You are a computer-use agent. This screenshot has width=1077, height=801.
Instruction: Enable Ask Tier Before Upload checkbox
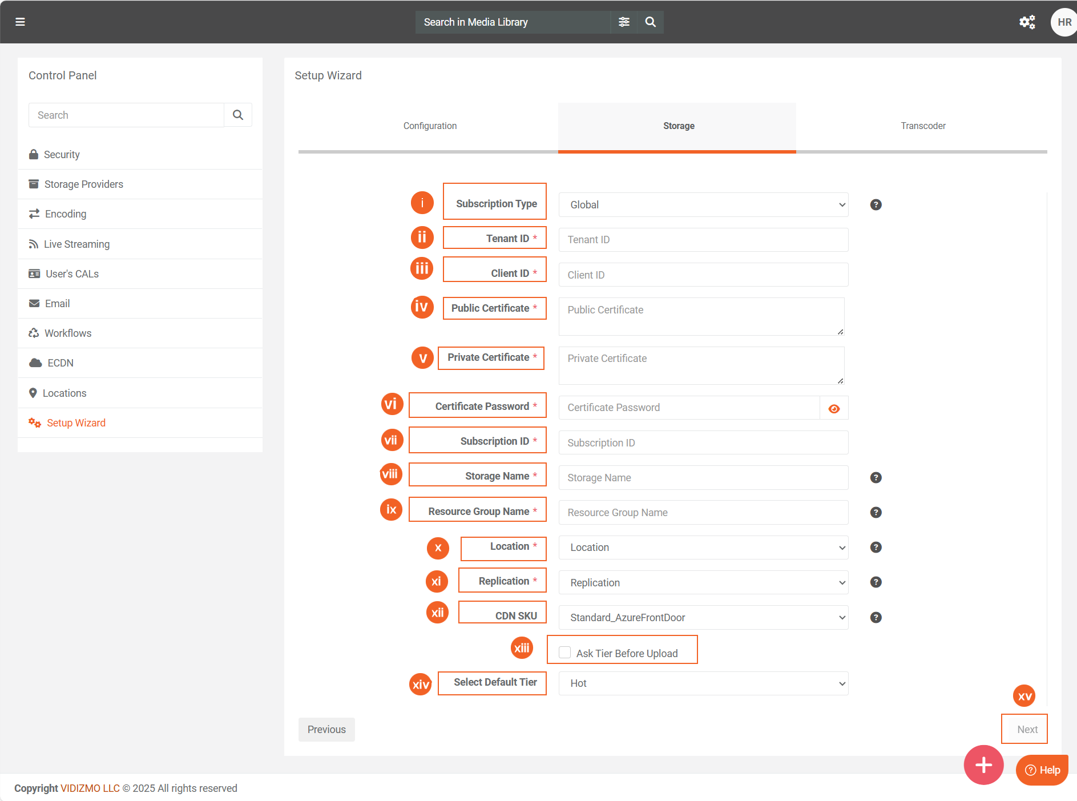(x=564, y=653)
